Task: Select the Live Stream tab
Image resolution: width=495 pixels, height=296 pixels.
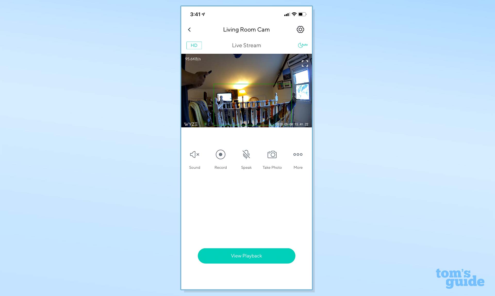Action: coord(246,45)
